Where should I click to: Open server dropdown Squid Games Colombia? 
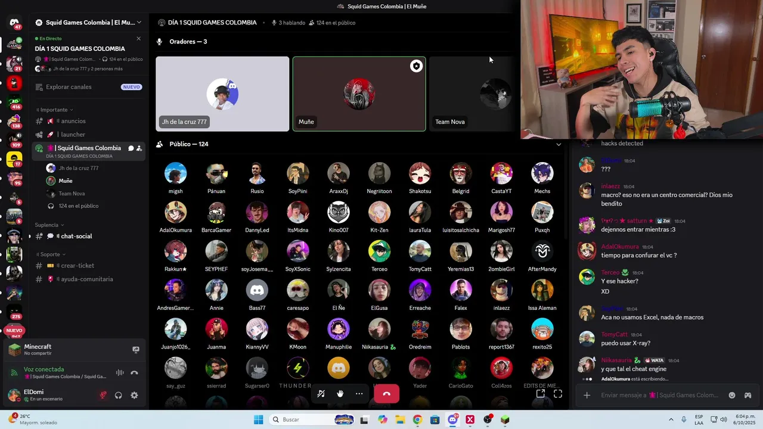88,23
